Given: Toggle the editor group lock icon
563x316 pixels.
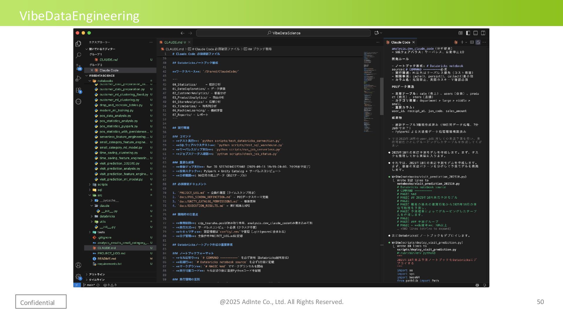Looking at the screenshot, I should (478, 42).
